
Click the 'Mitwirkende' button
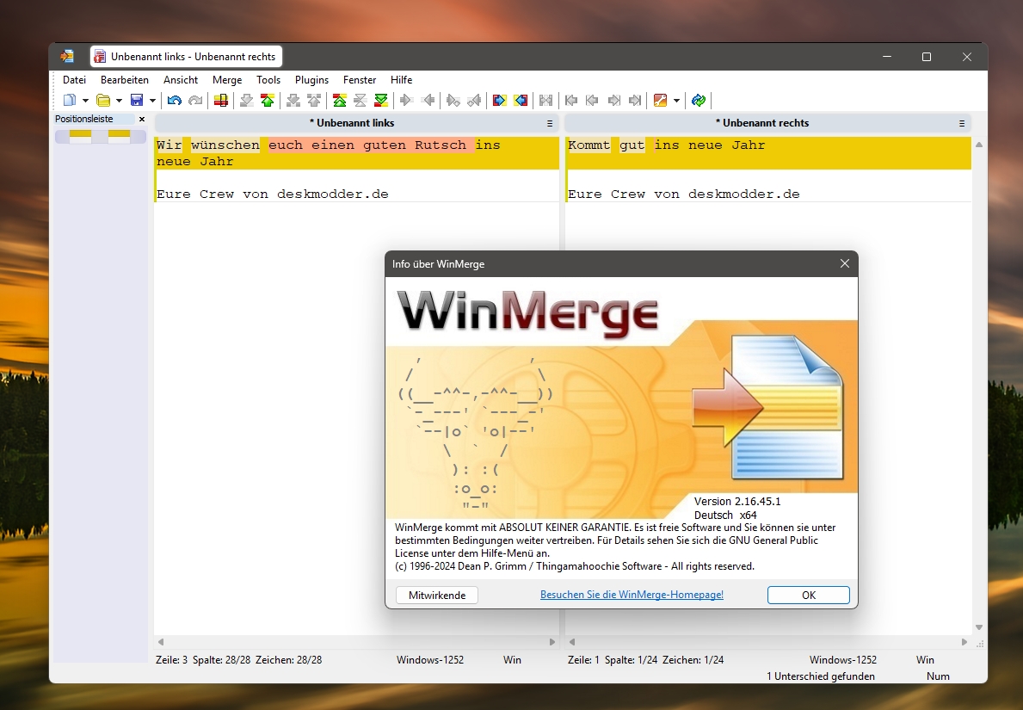pos(437,596)
